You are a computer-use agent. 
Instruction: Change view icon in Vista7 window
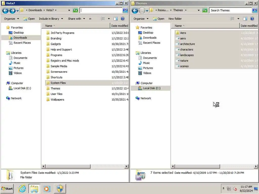(103, 19)
